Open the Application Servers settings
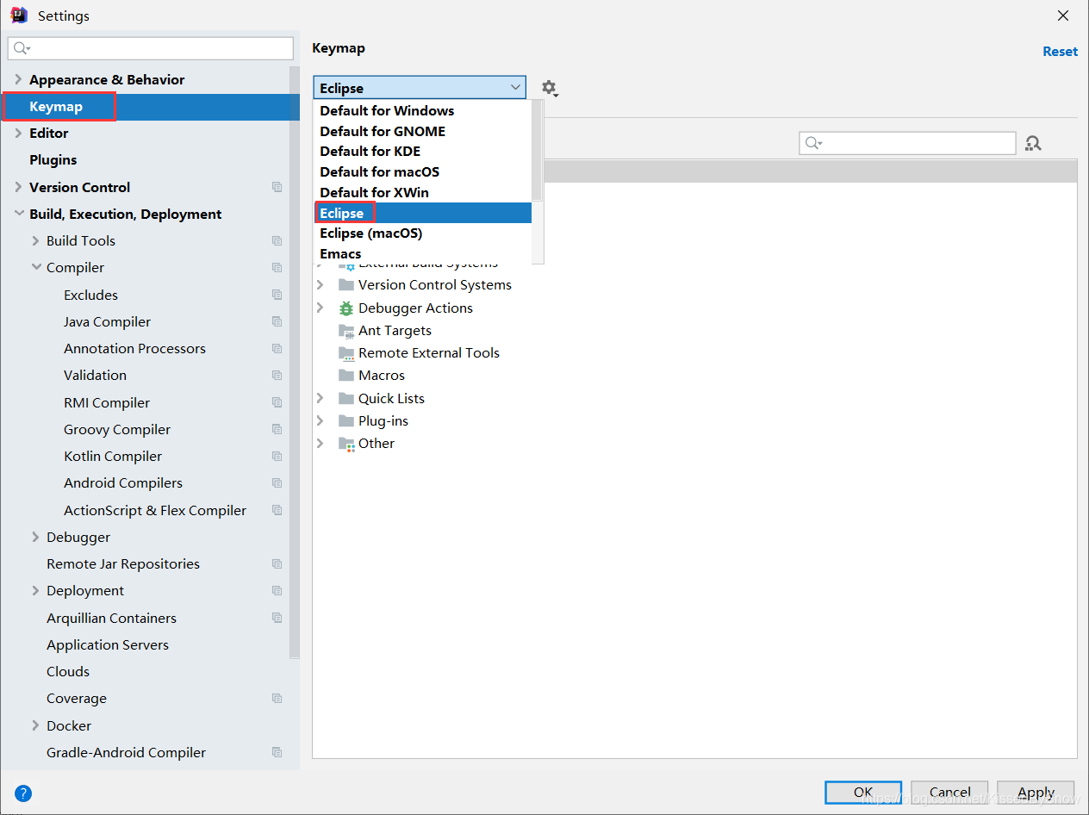 click(x=108, y=644)
